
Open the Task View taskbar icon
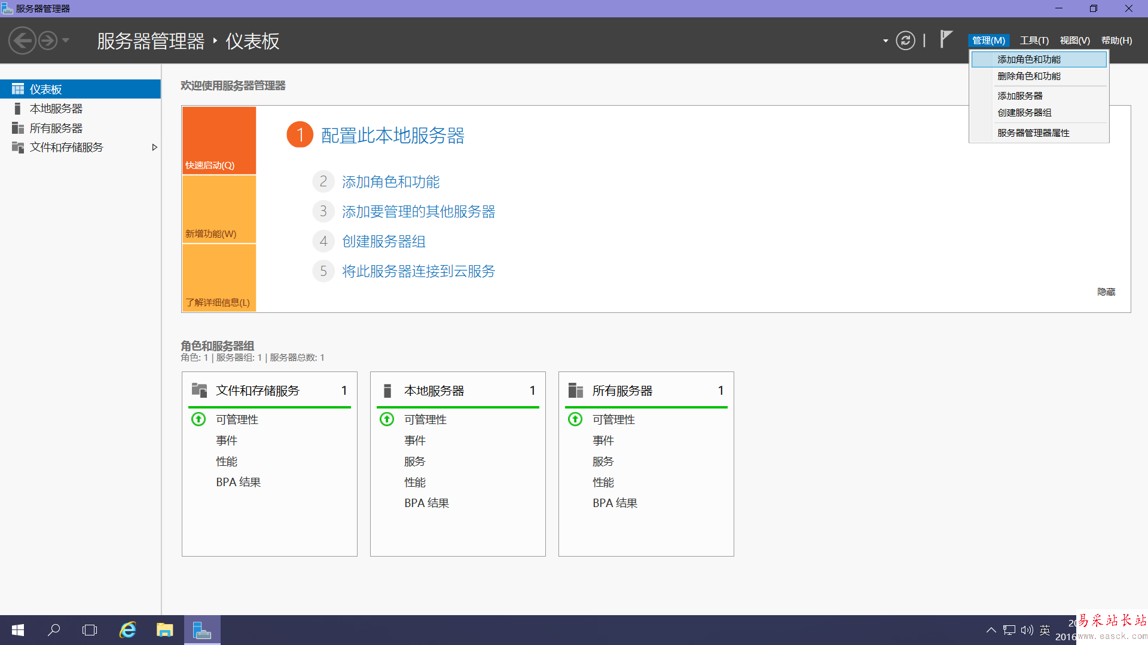click(90, 629)
